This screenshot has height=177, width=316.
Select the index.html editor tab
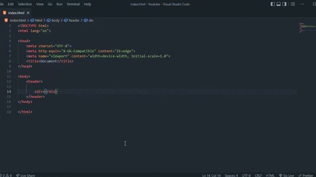click(16, 13)
